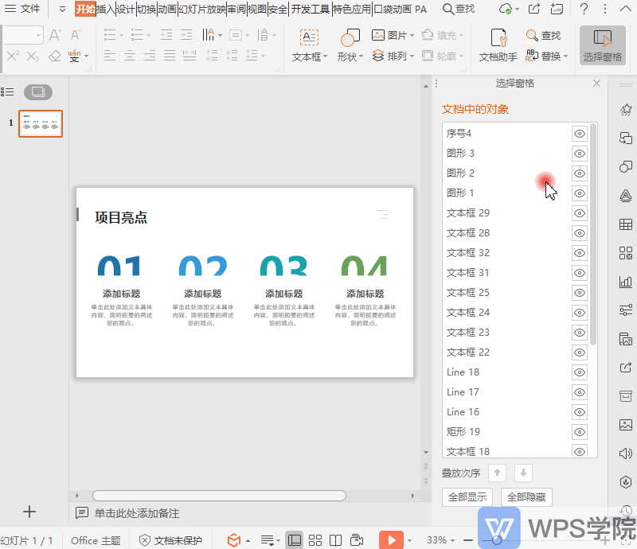Viewport: 637px width, 549px height.
Task: Click the 全部隐藏 hide all button
Action: (526, 497)
